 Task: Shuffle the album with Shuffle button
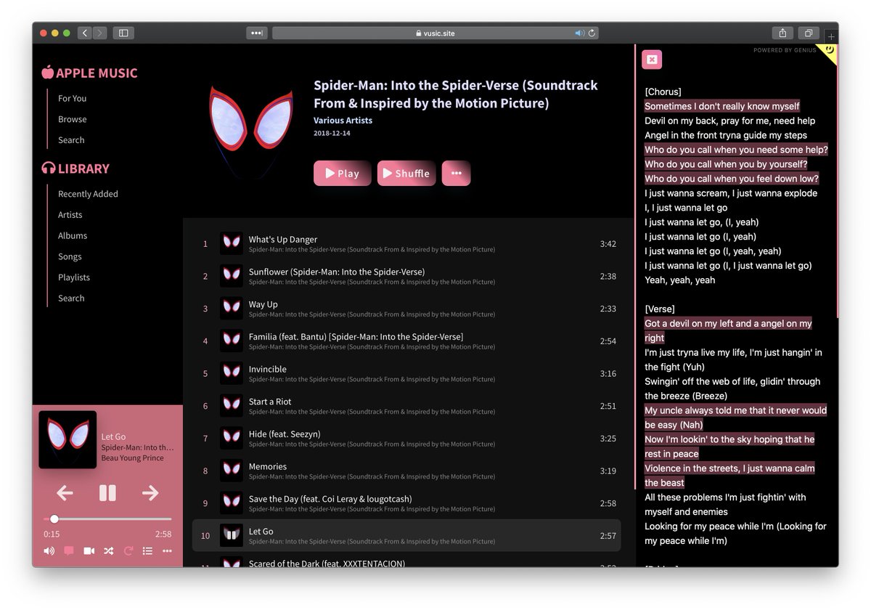(406, 174)
